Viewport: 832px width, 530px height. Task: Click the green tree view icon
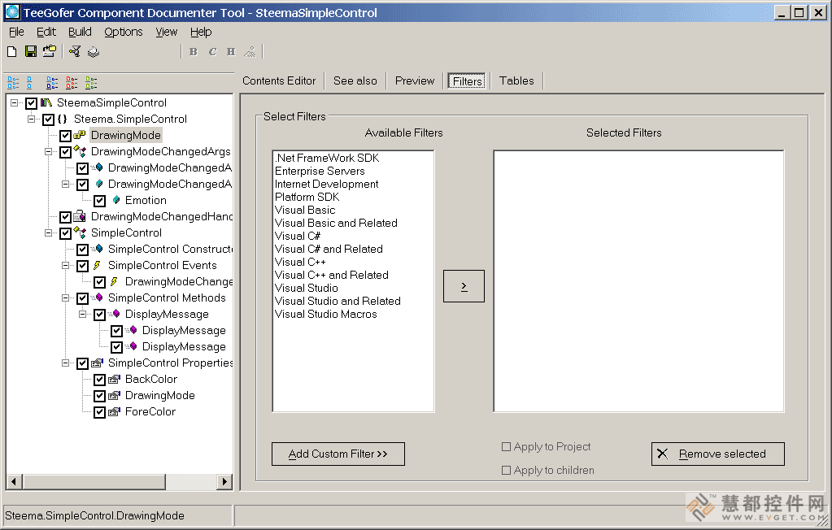pyautogui.click(x=91, y=83)
